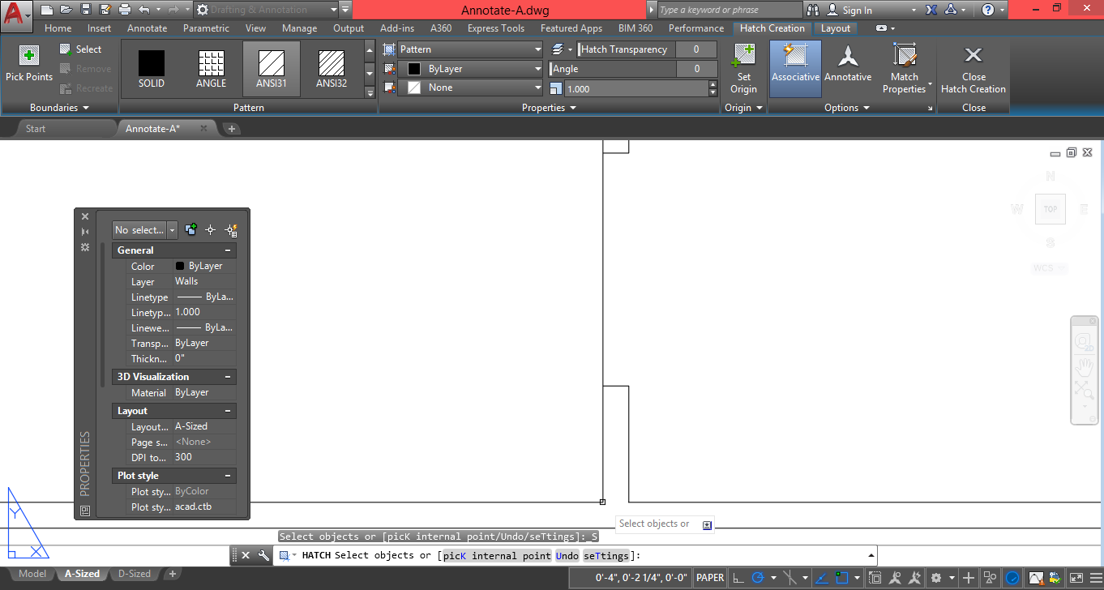Toggle Object Snap in status bar
The width and height of the screenshot is (1104, 590).
(x=843, y=579)
